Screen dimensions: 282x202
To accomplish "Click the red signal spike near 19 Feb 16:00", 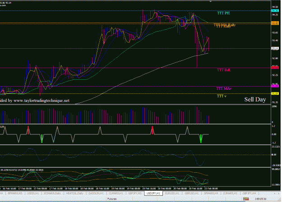I will pos(153,130).
